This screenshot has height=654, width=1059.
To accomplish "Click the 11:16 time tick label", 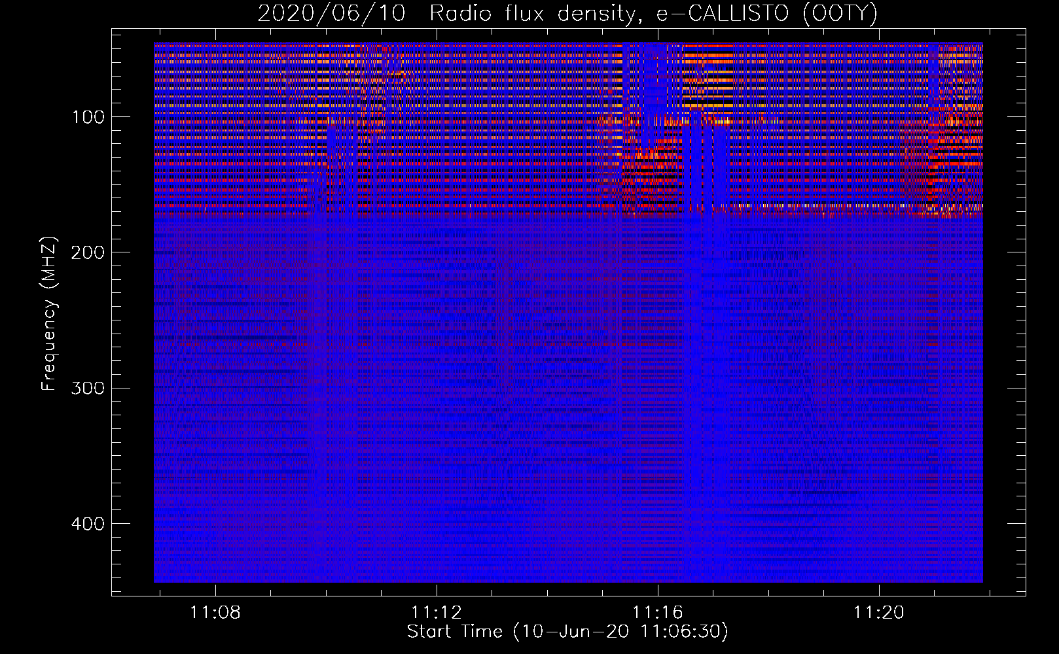I will 658,613.
